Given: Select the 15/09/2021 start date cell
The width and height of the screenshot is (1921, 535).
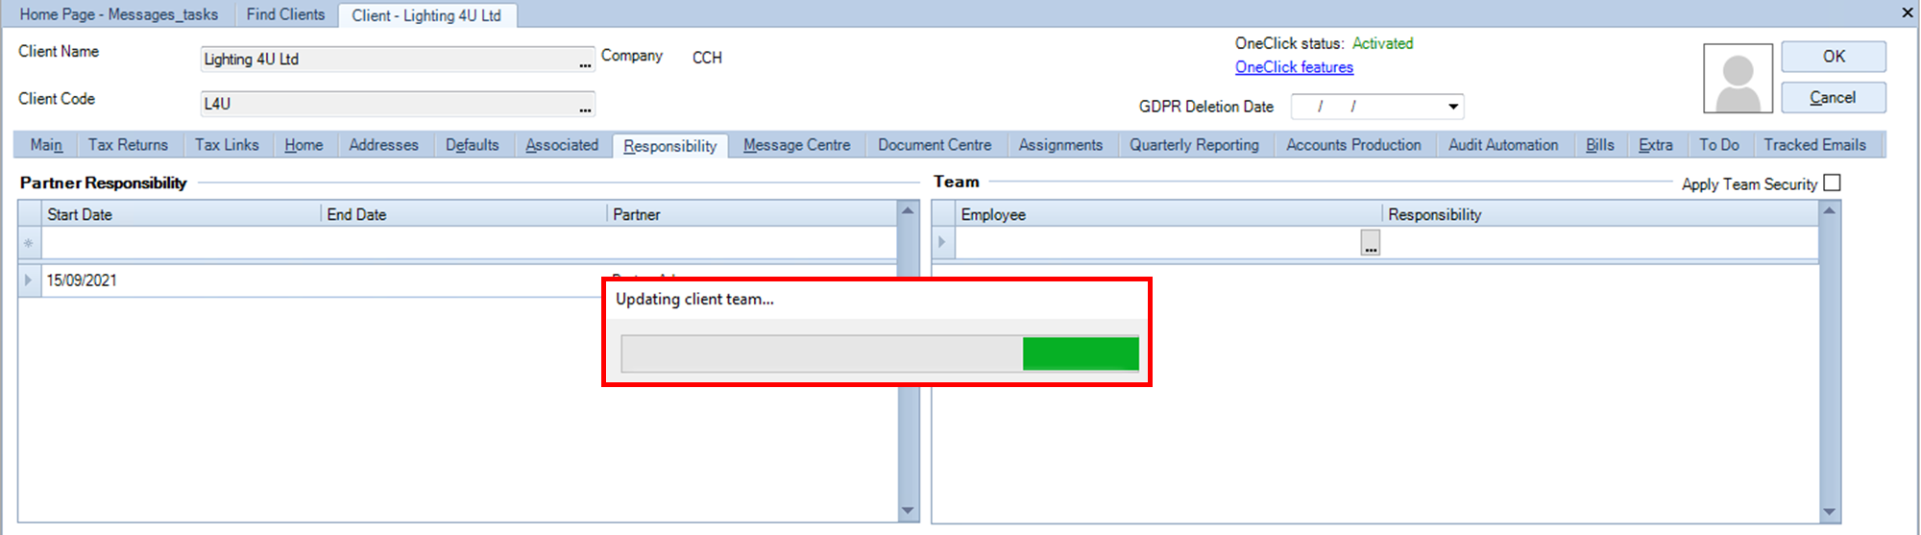Looking at the screenshot, I should click(x=182, y=280).
